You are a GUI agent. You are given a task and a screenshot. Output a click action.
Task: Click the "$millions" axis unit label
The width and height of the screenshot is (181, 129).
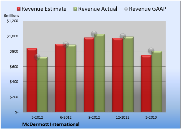tap(11, 16)
